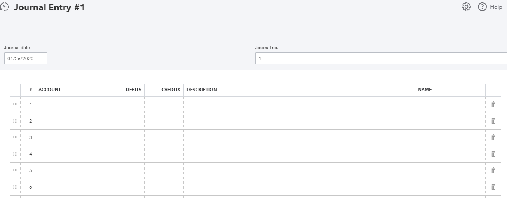Screen dimensions: 507x198
Task: Delete line 1 with trash icon
Action: (x=493, y=105)
